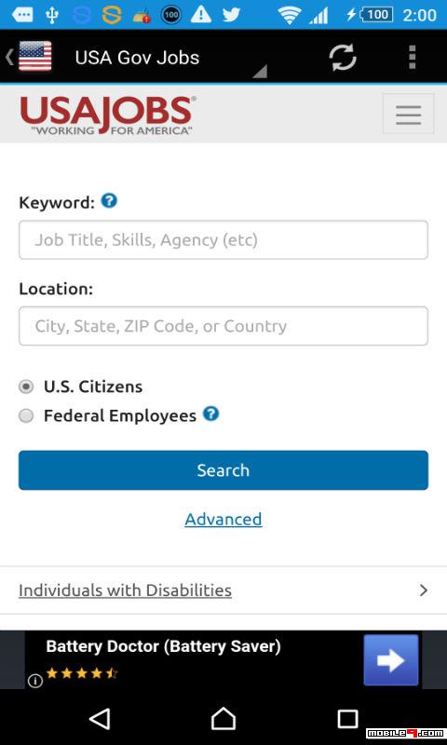Tap the ad info icon
The height and width of the screenshot is (745, 447).
tap(34, 681)
